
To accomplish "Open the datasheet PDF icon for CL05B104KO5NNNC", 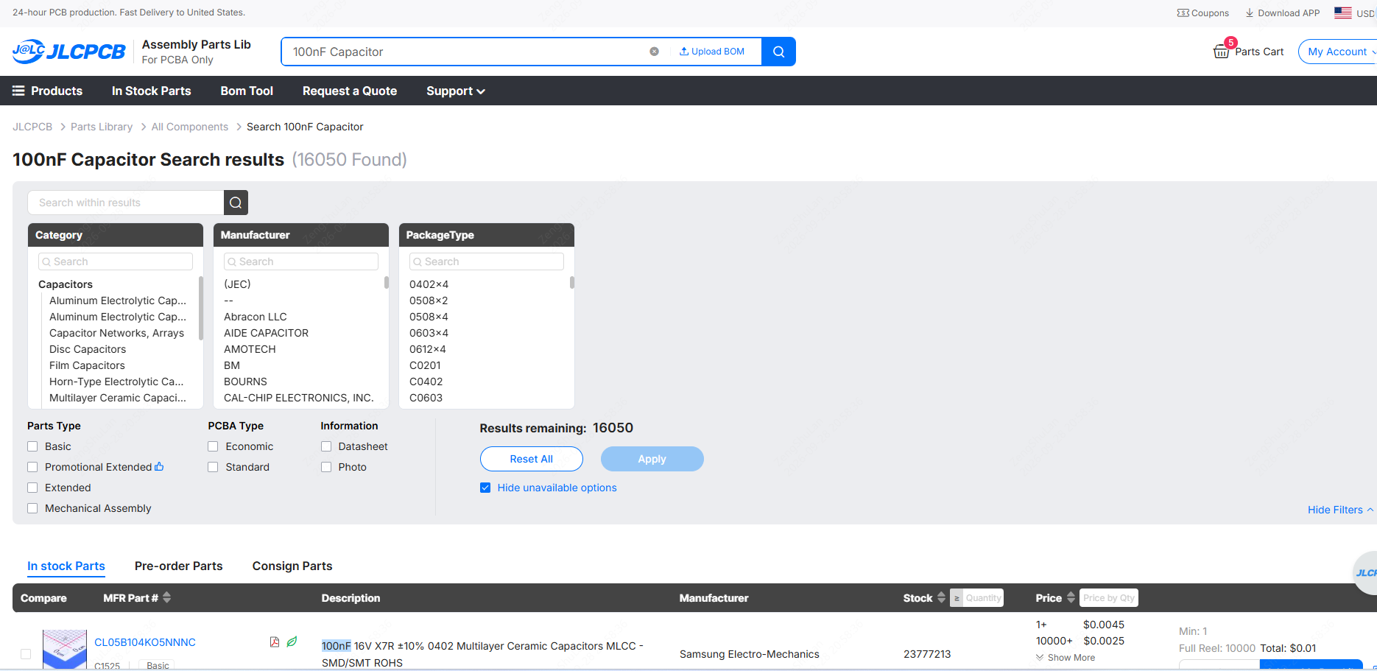I will tap(275, 642).
